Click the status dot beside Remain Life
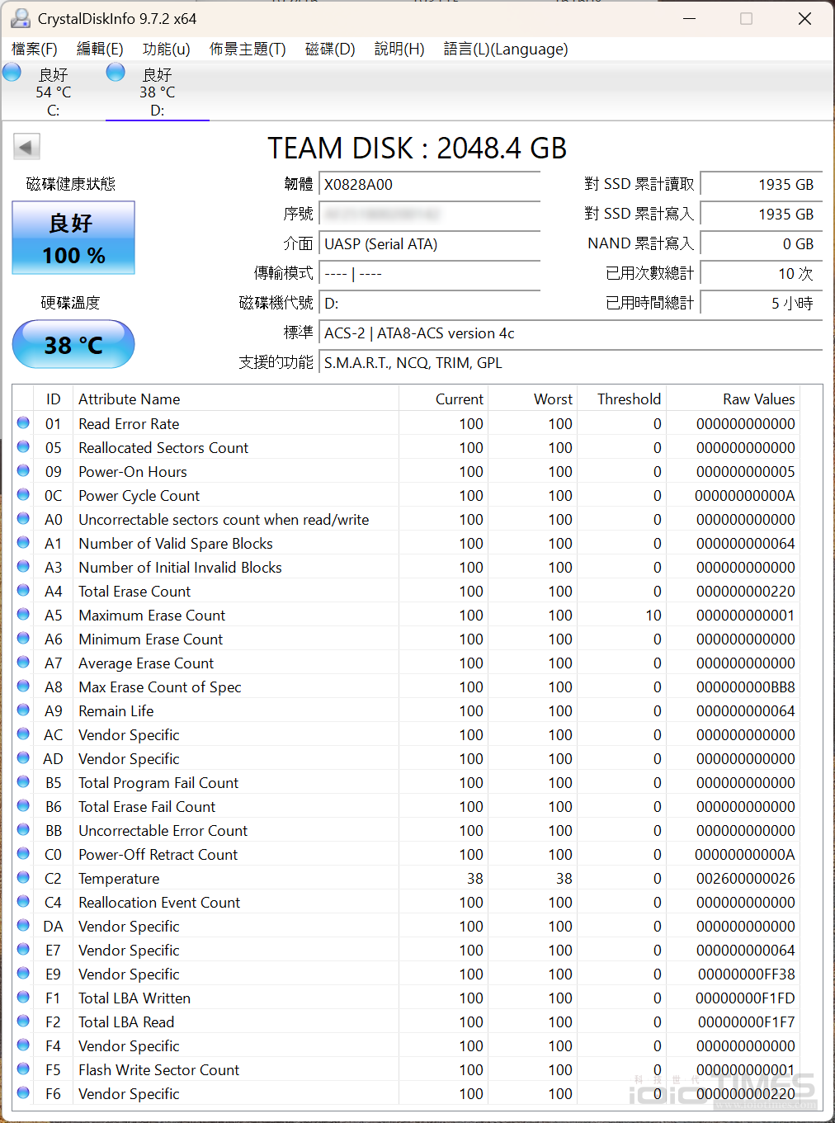The width and height of the screenshot is (835, 1123). point(22,710)
